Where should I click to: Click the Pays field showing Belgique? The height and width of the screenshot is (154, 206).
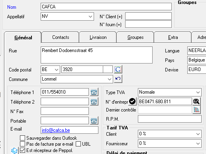(197, 60)
